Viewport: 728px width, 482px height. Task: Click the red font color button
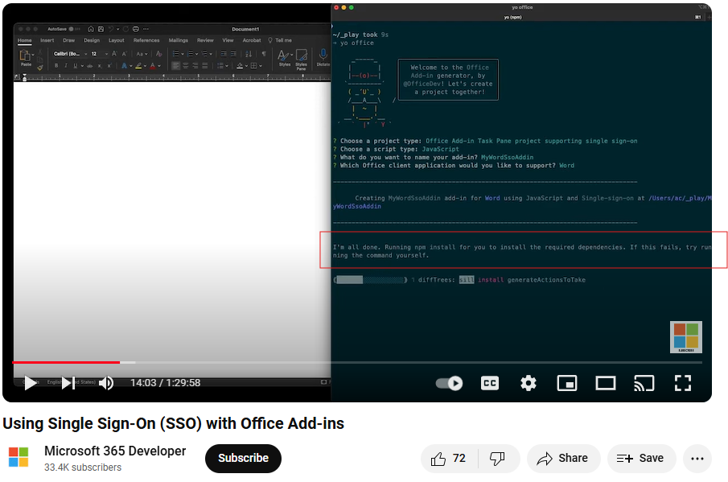pyautogui.click(x=153, y=66)
